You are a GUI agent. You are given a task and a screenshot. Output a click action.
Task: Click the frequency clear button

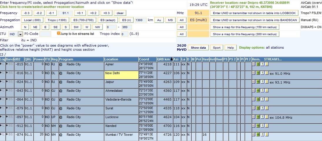[120, 13]
